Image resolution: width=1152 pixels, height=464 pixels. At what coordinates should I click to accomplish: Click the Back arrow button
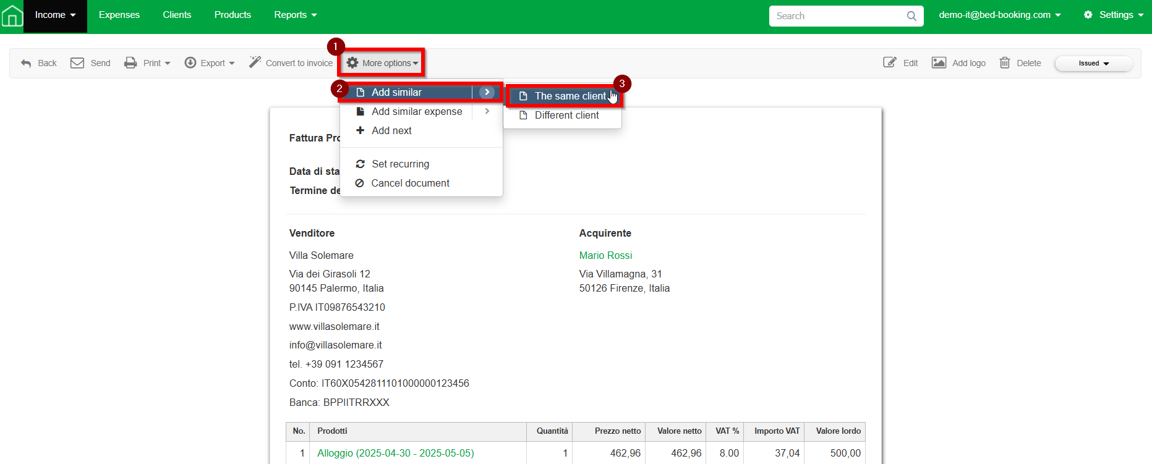(39, 63)
